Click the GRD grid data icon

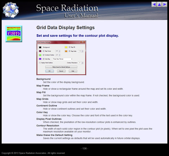[14, 34]
